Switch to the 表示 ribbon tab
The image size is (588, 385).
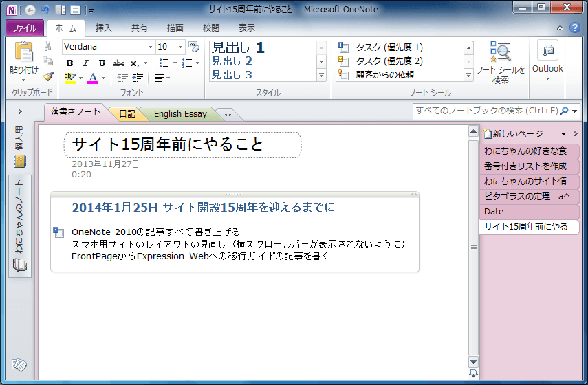coord(246,28)
